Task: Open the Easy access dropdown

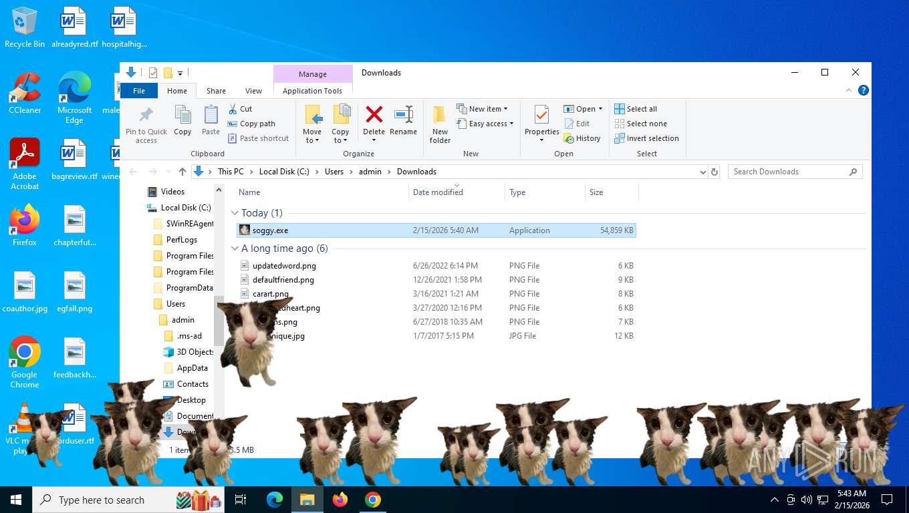Action: pos(485,124)
